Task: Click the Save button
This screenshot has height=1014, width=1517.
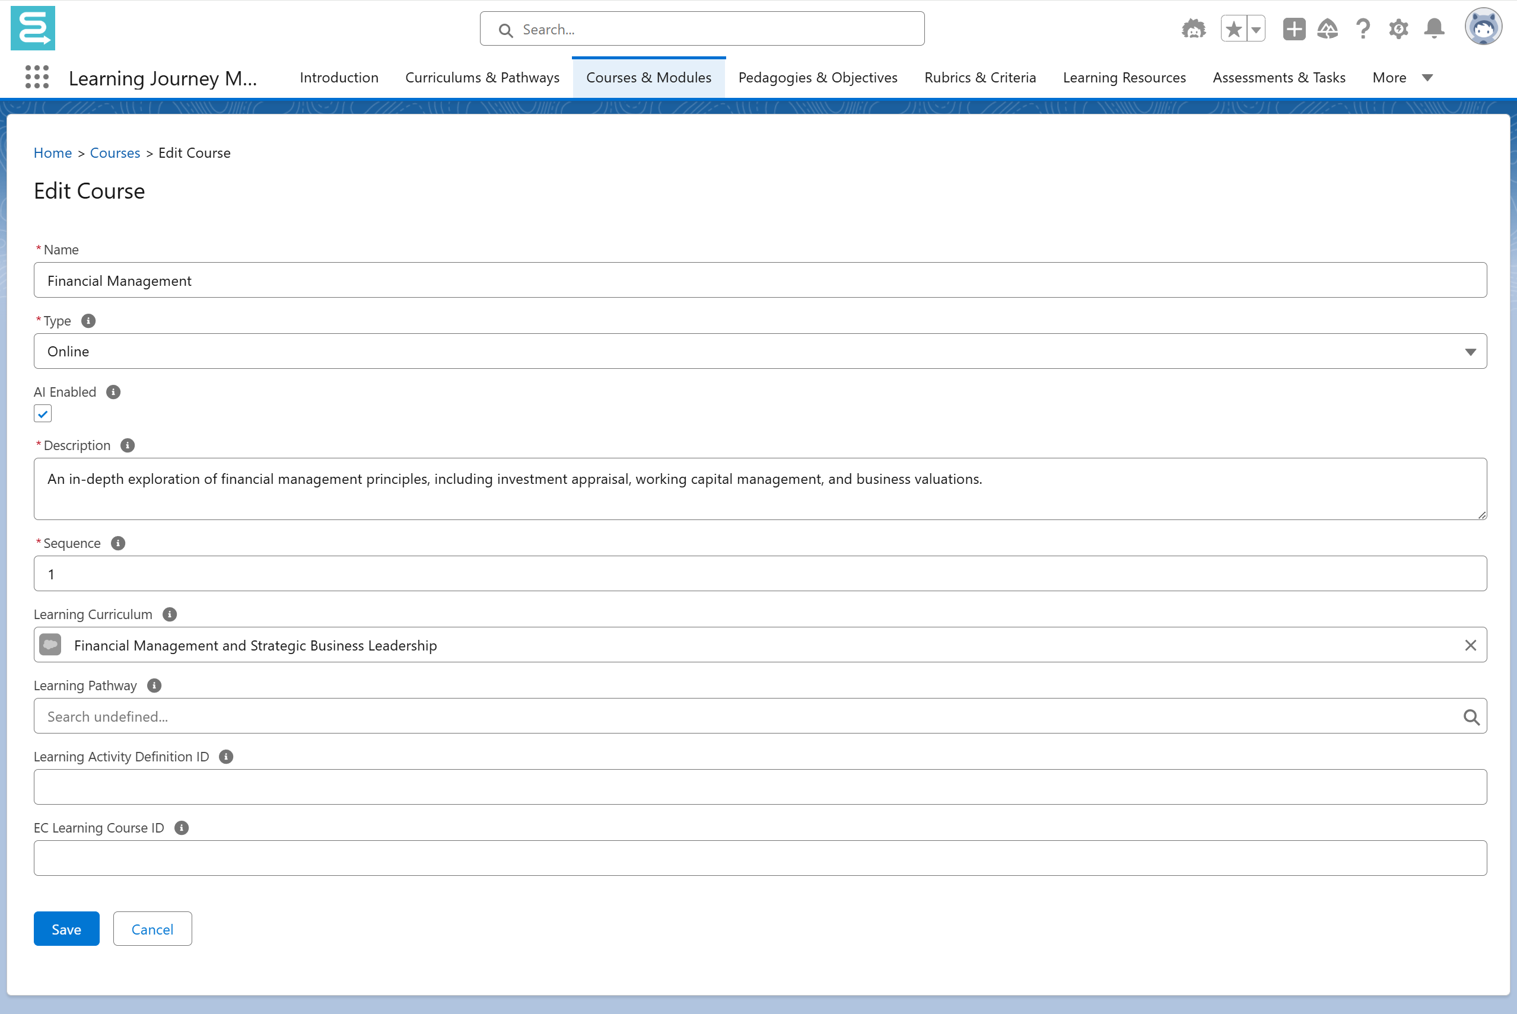Action: tap(66, 929)
